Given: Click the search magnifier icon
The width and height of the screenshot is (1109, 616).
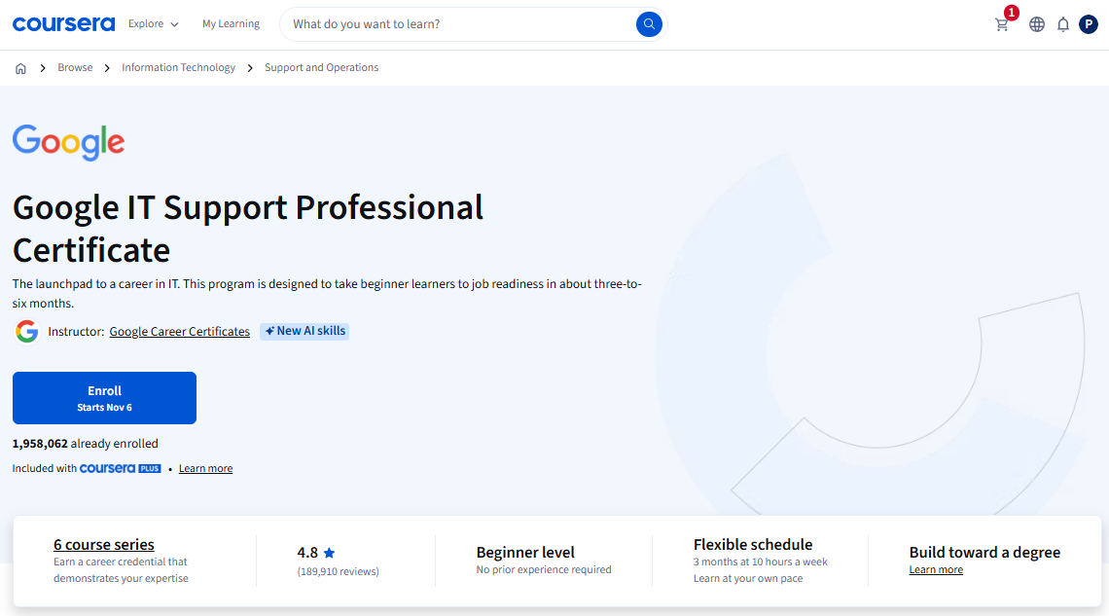Looking at the screenshot, I should click(649, 23).
